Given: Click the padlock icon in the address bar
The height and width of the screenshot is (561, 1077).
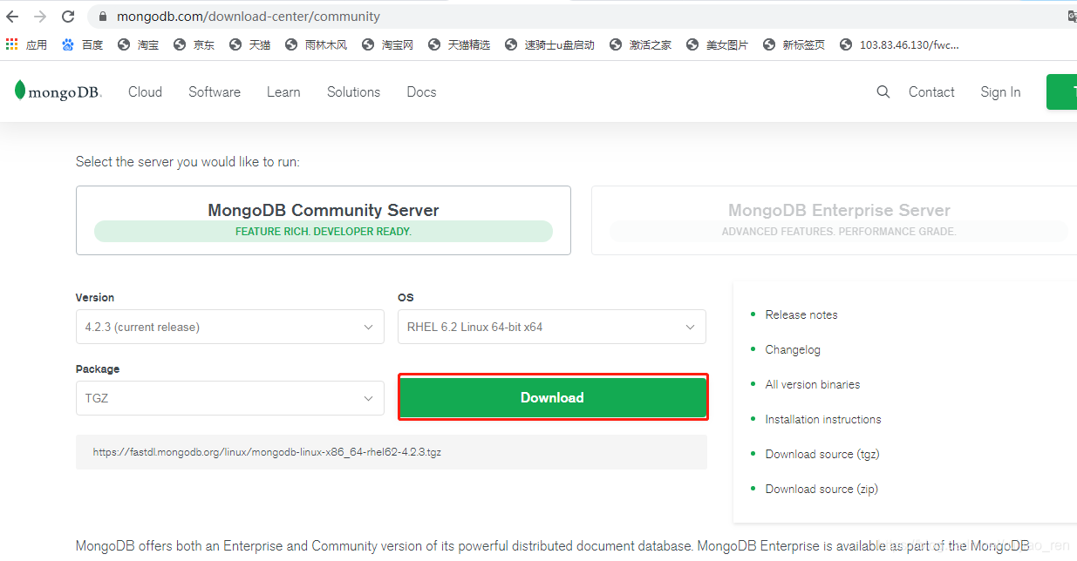Looking at the screenshot, I should (x=103, y=16).
